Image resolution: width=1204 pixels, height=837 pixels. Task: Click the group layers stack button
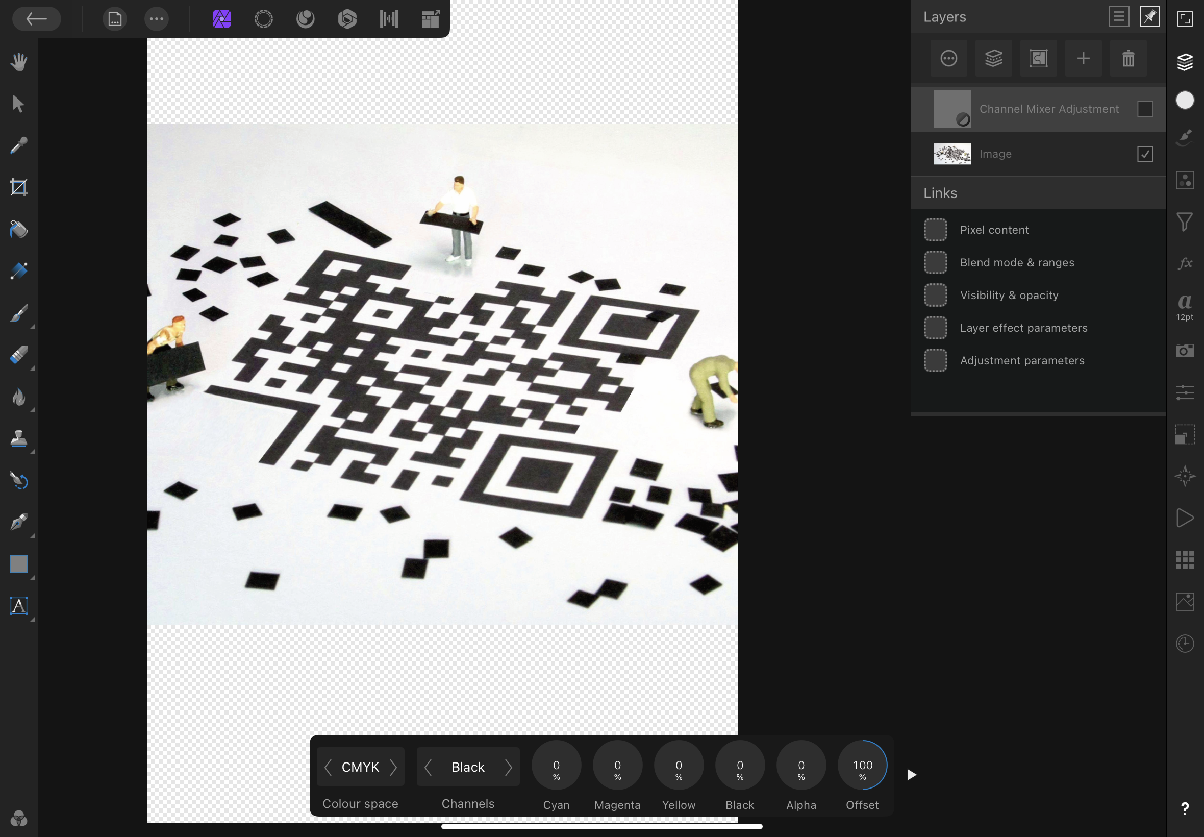coord(994,58)
